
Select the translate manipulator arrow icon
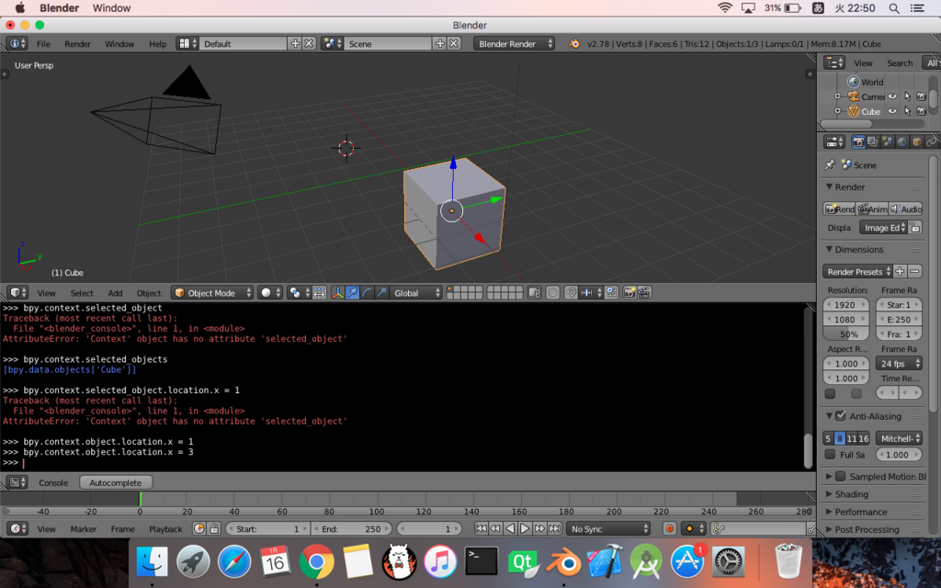click(352, 293)
